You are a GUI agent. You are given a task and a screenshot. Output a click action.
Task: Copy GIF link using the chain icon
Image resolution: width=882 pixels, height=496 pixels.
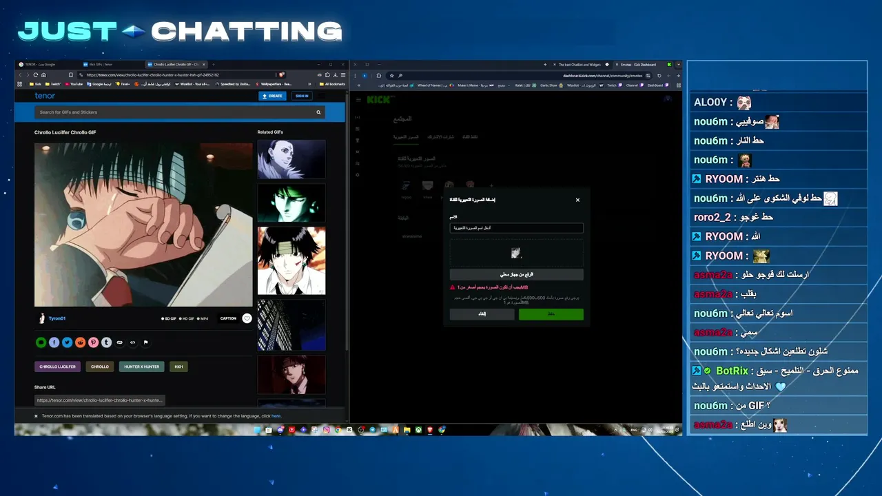119,342
